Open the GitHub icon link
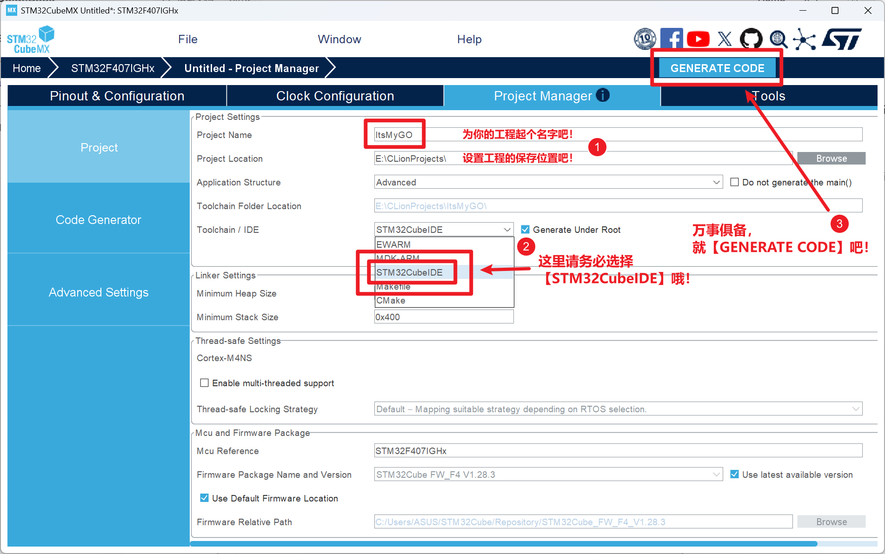The height and width of the screenshot is (554, 885). [x=751, y=39]
